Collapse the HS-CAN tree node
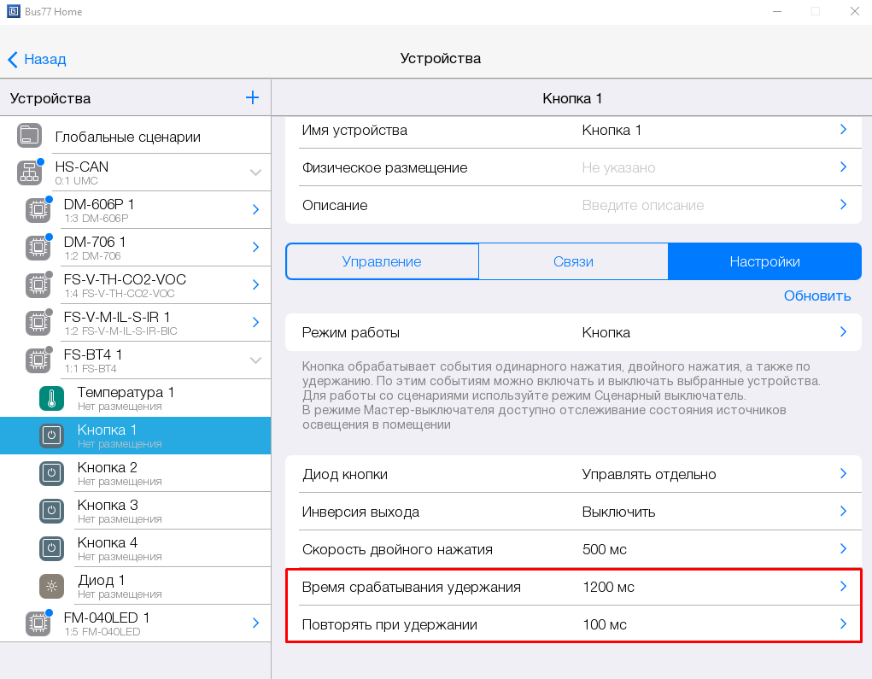Image resolution: width=872 pixels, height=679 pixels. (x=255, y=173)
